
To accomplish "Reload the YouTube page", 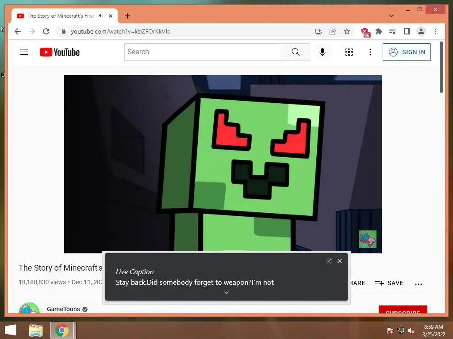I will 46,31.
